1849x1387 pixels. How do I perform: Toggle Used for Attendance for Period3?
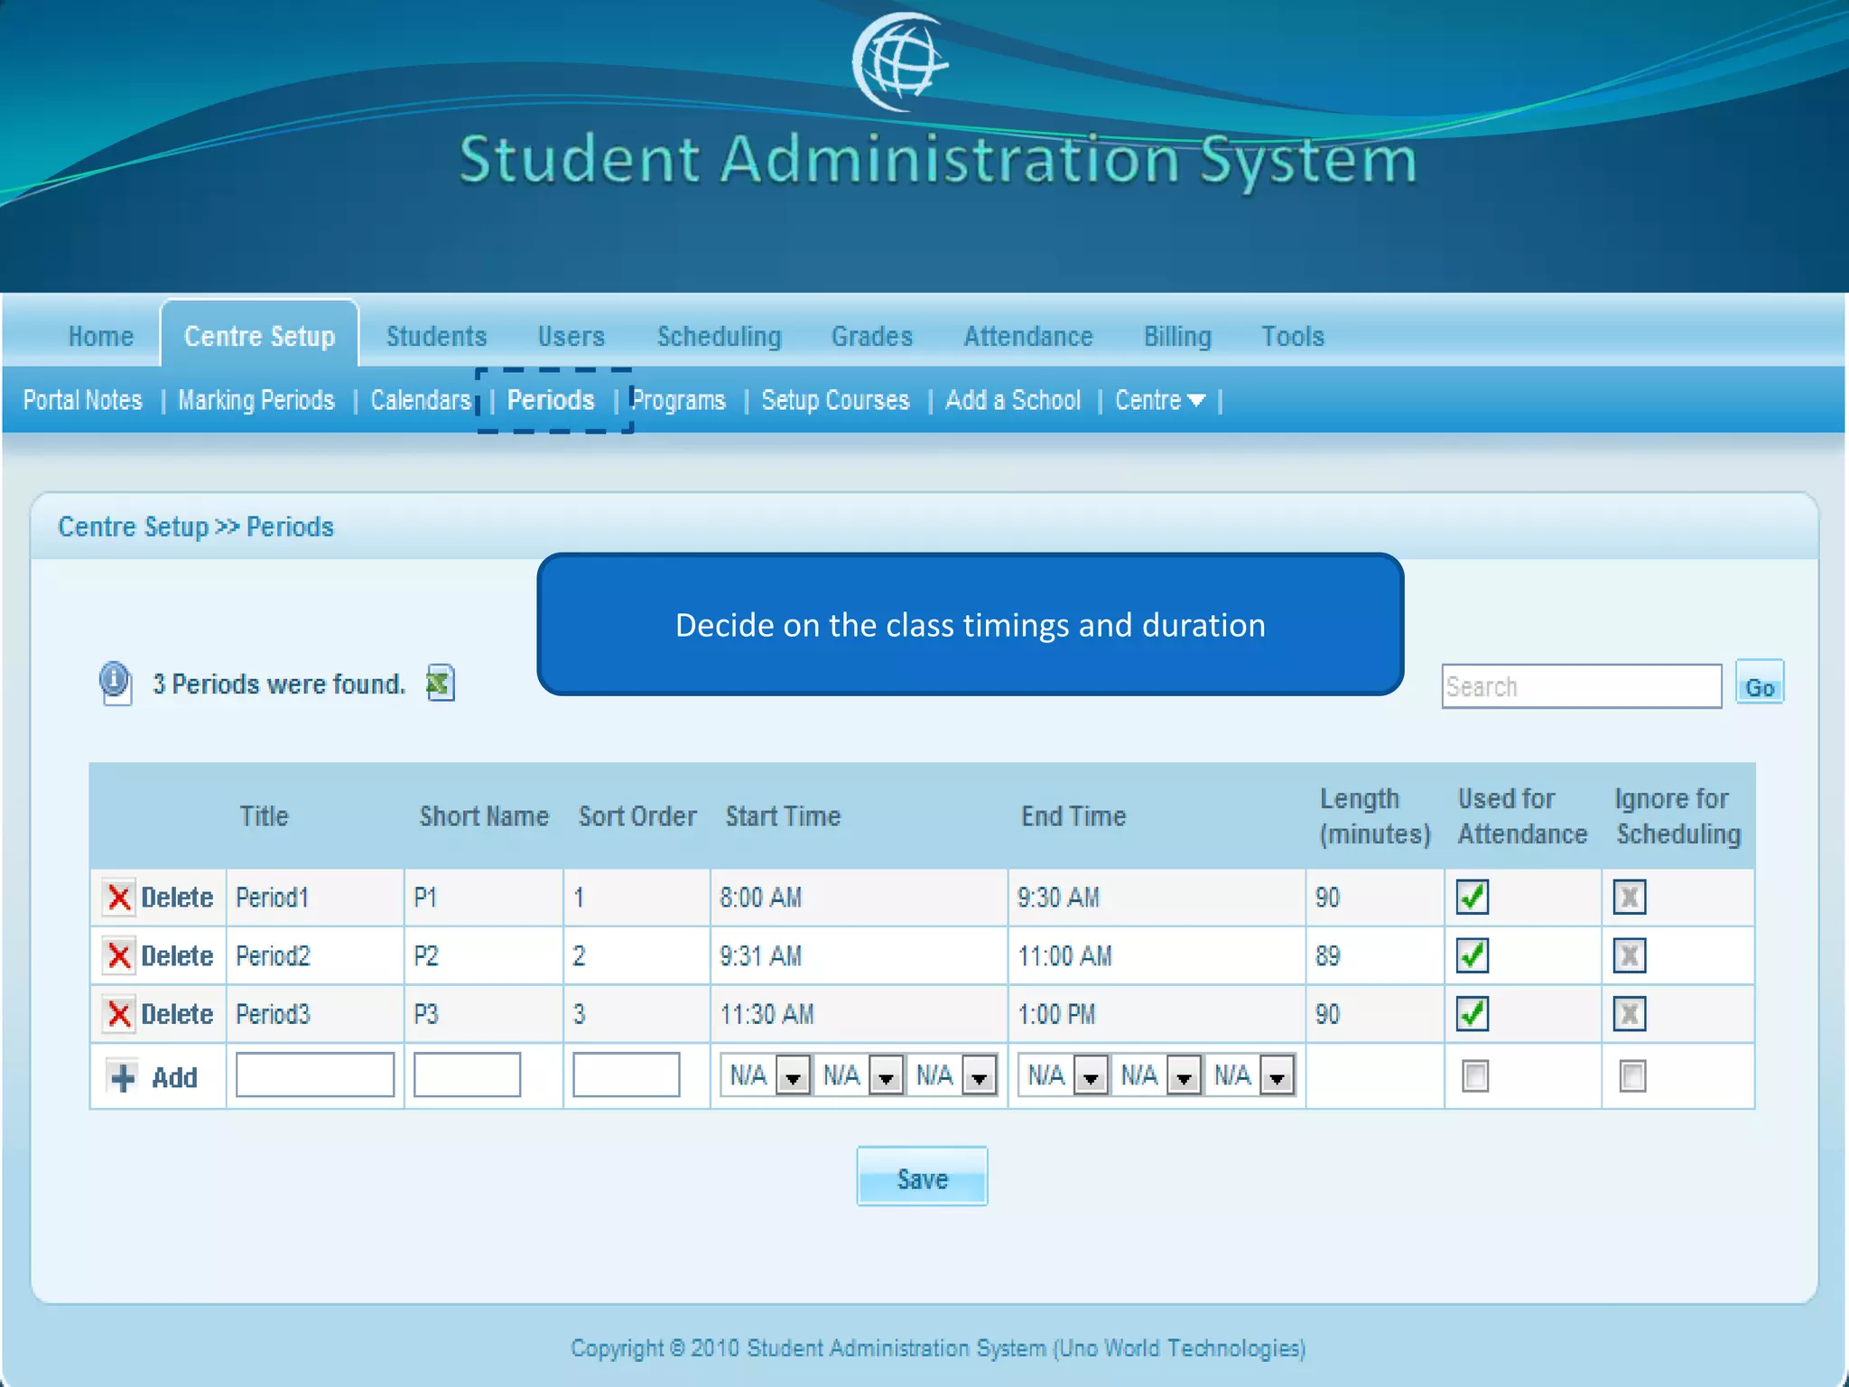point(1473,1014)
